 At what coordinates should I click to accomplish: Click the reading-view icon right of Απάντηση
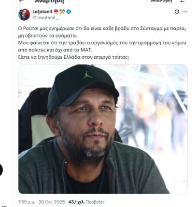click(x=182, y=1)
